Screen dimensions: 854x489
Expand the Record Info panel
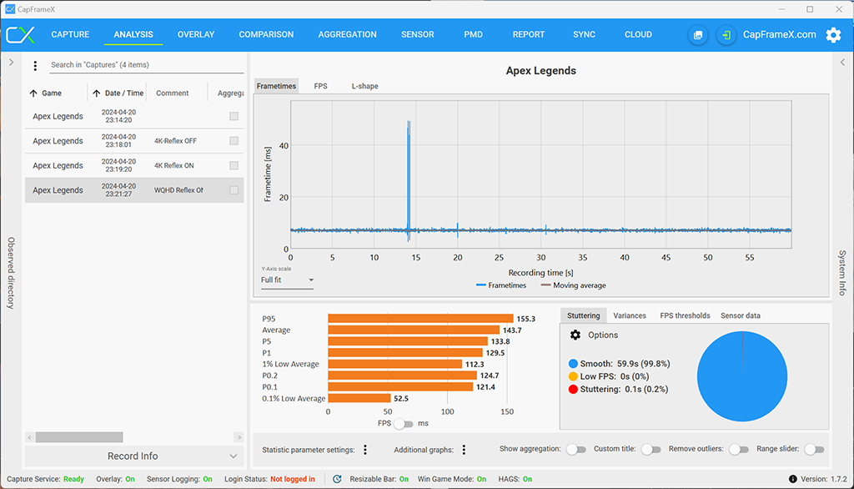pos(134,456)
